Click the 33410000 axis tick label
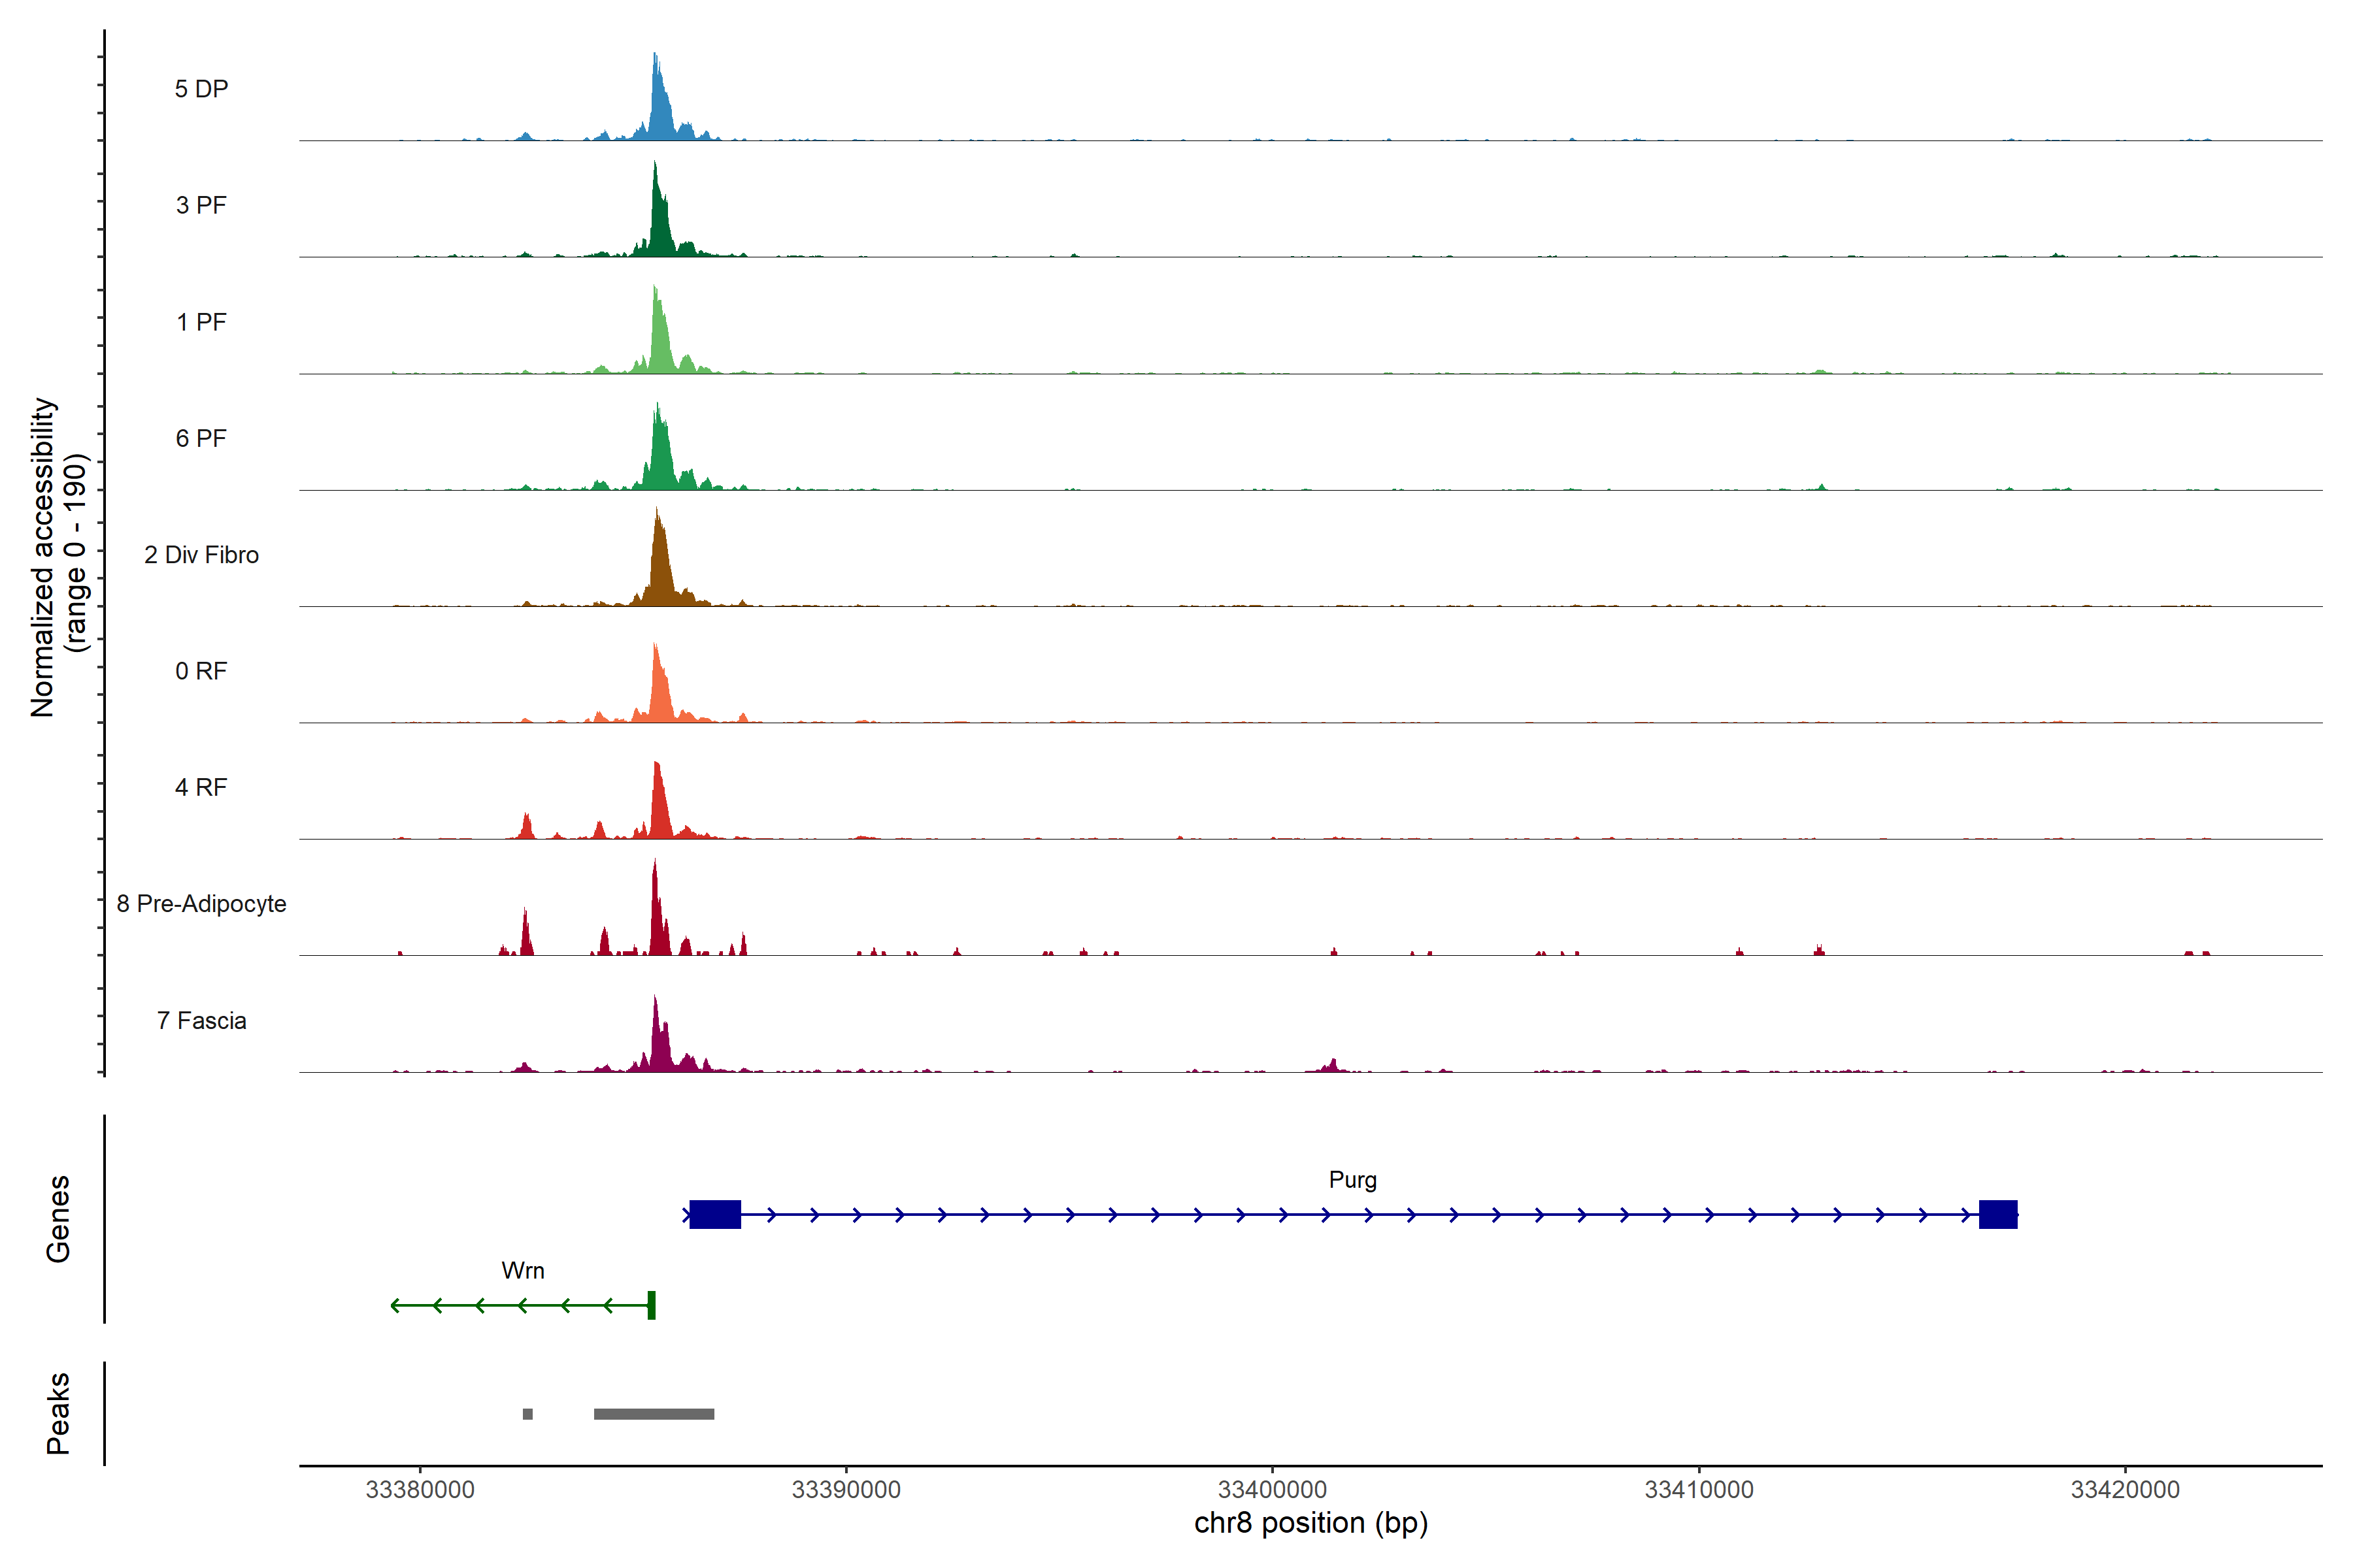The height and width of the screenshot is (1568, 2353). 1699,1490
